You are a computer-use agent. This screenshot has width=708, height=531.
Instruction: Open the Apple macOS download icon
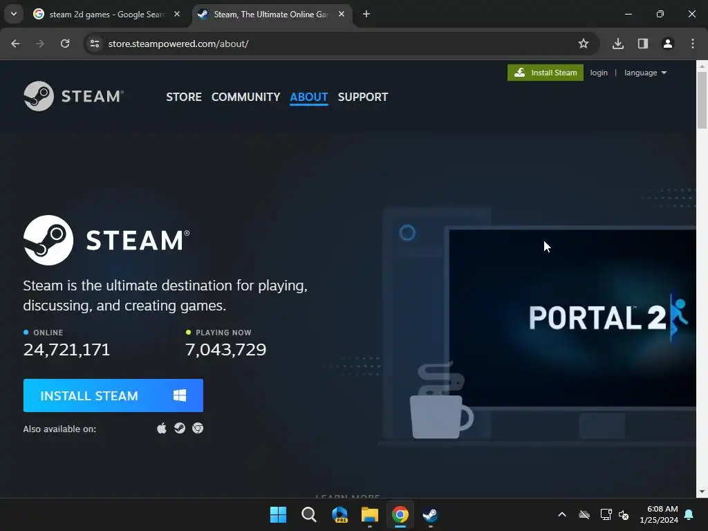[x=162, y=428]
